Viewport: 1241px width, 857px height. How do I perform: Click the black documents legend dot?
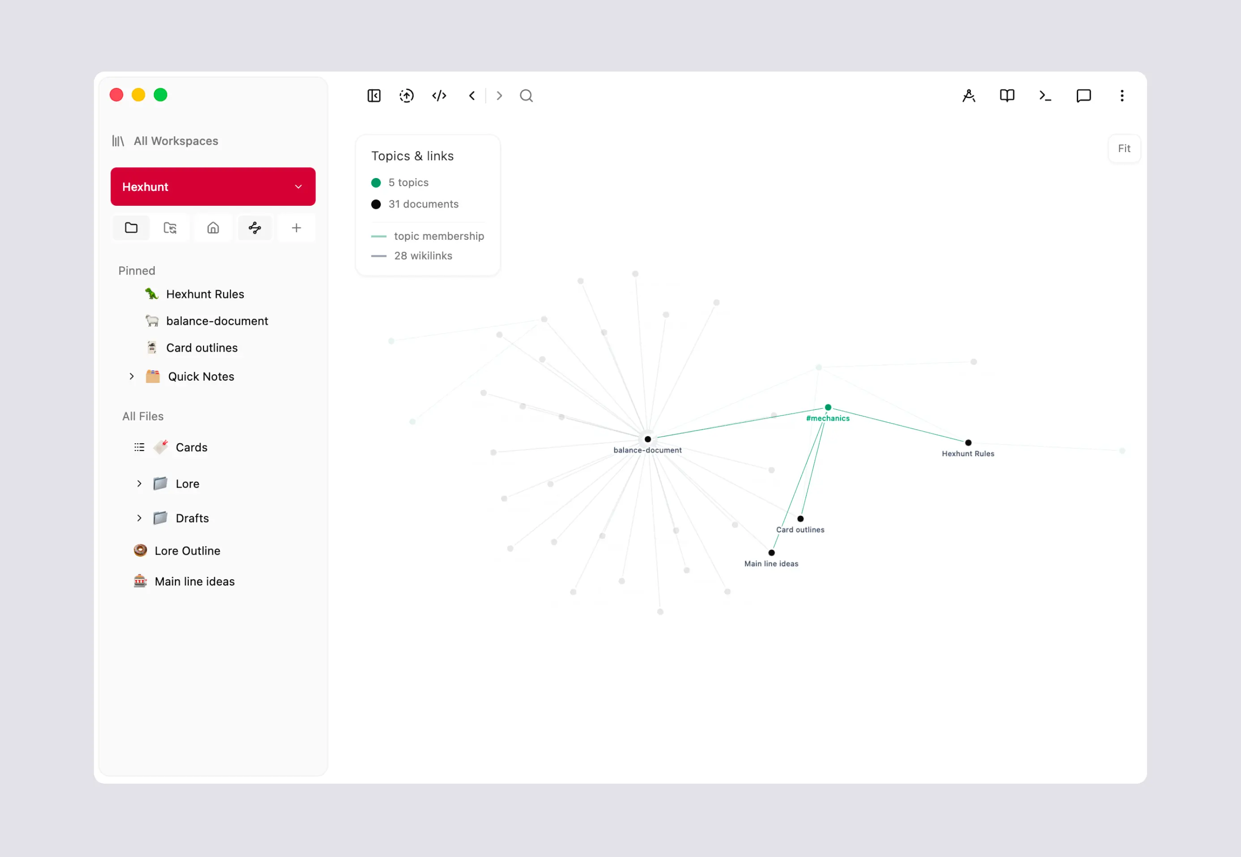[376, 204]
